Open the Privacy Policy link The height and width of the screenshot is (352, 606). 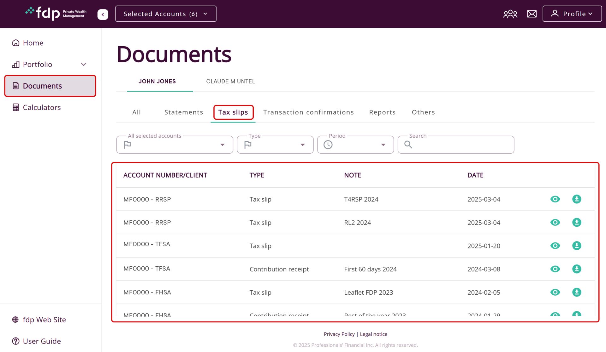(x=339, y=334)
